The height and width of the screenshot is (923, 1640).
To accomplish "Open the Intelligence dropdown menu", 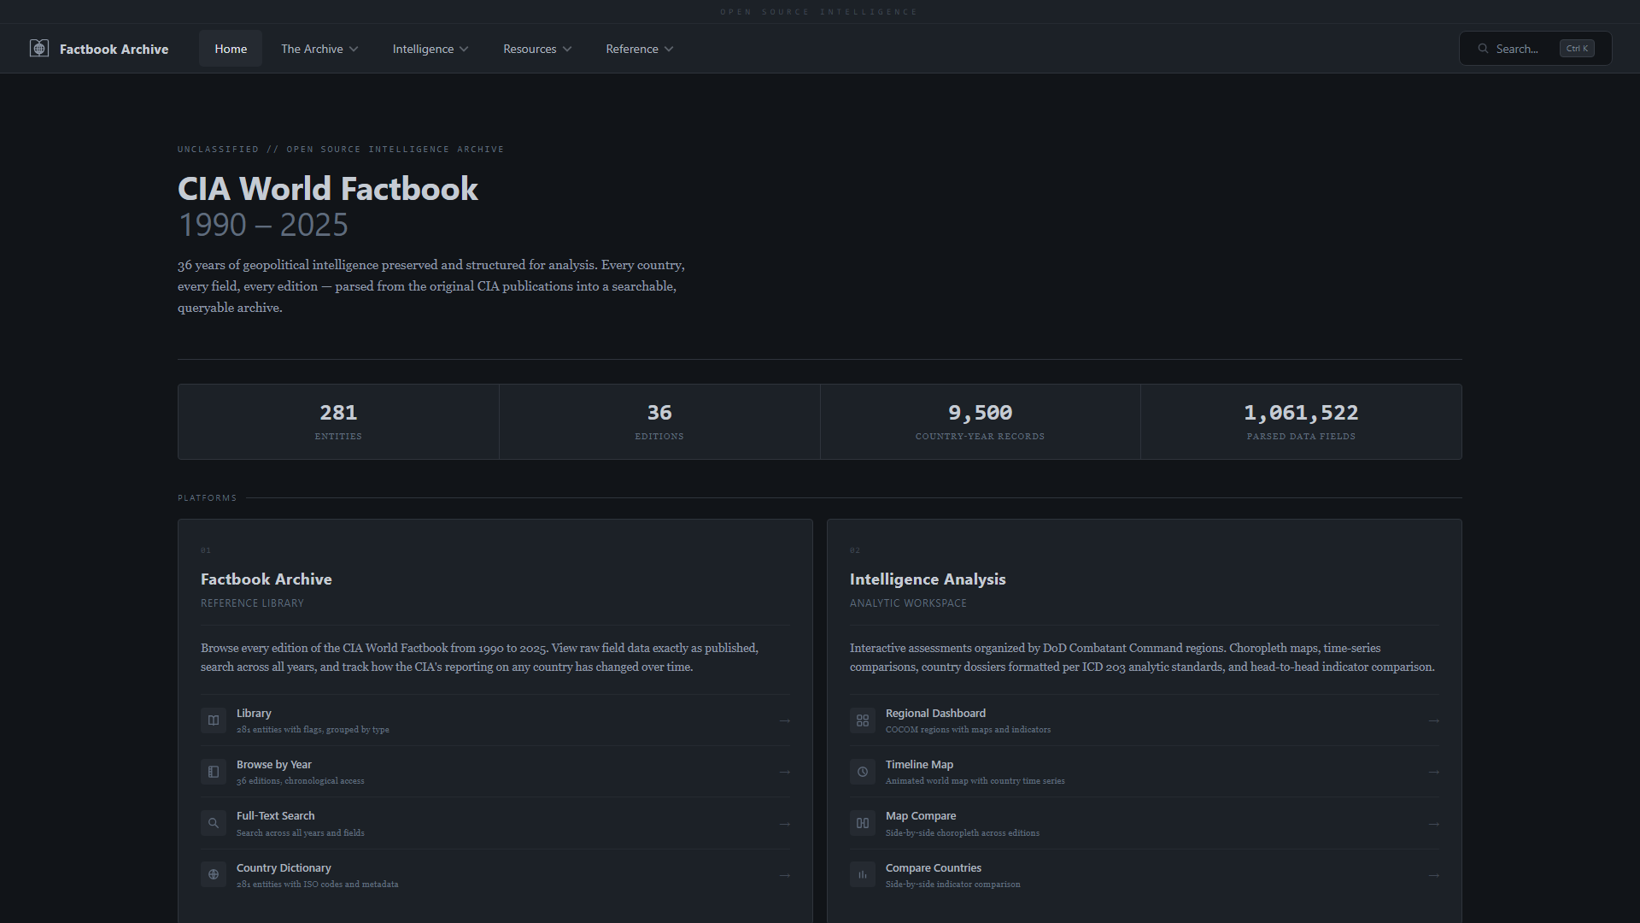I will (x=430, y=49).
